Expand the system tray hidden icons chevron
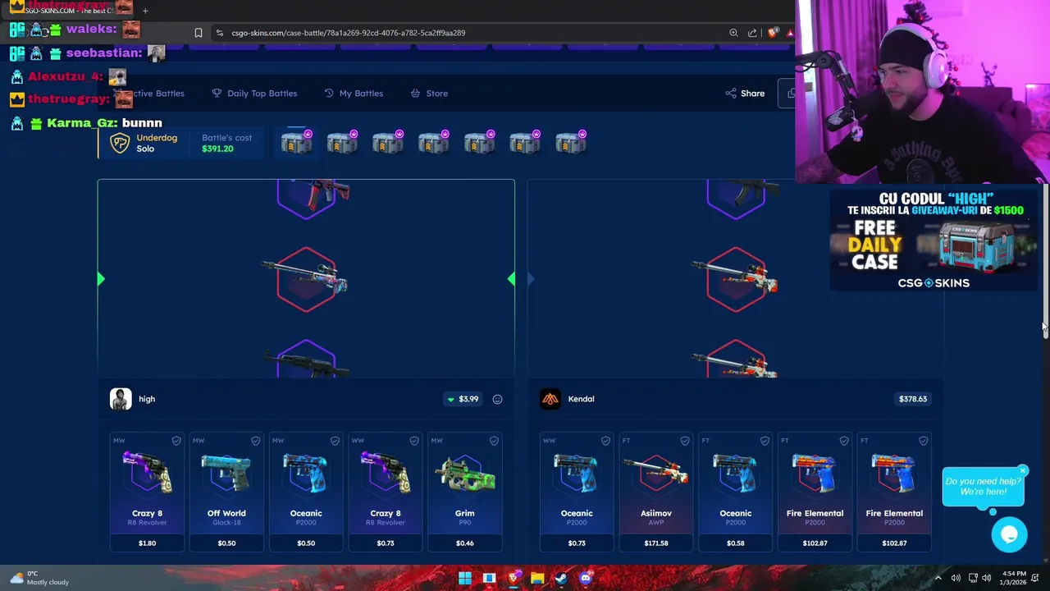The height and width of the screenshot is (591, 1050). 938,579
